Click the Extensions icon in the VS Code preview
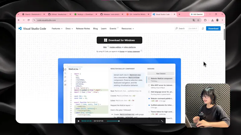This screenshot has height=135, width=241. point(65,85)
